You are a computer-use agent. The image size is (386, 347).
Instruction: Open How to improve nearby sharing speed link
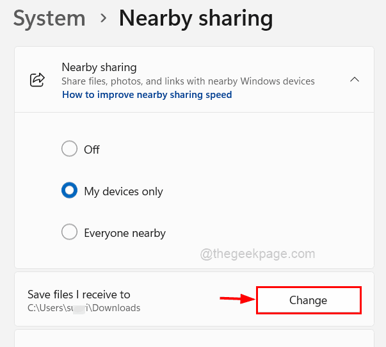[x=147, y=95]
